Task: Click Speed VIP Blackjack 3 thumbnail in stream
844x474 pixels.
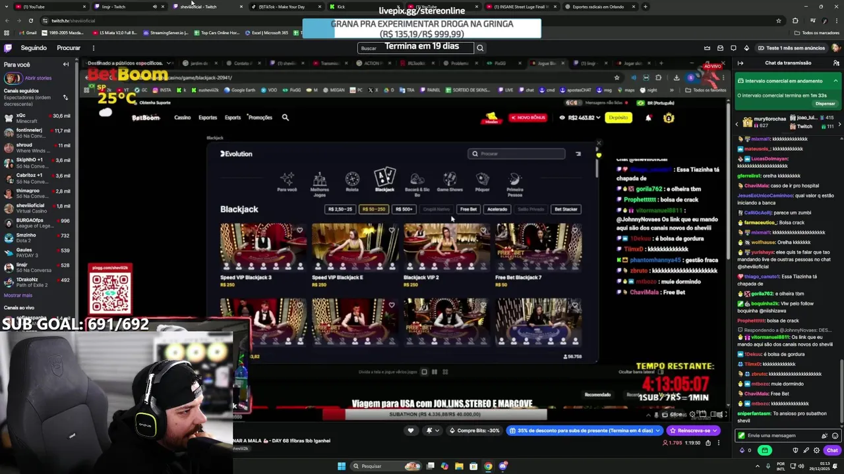Action: pos(263,247)
